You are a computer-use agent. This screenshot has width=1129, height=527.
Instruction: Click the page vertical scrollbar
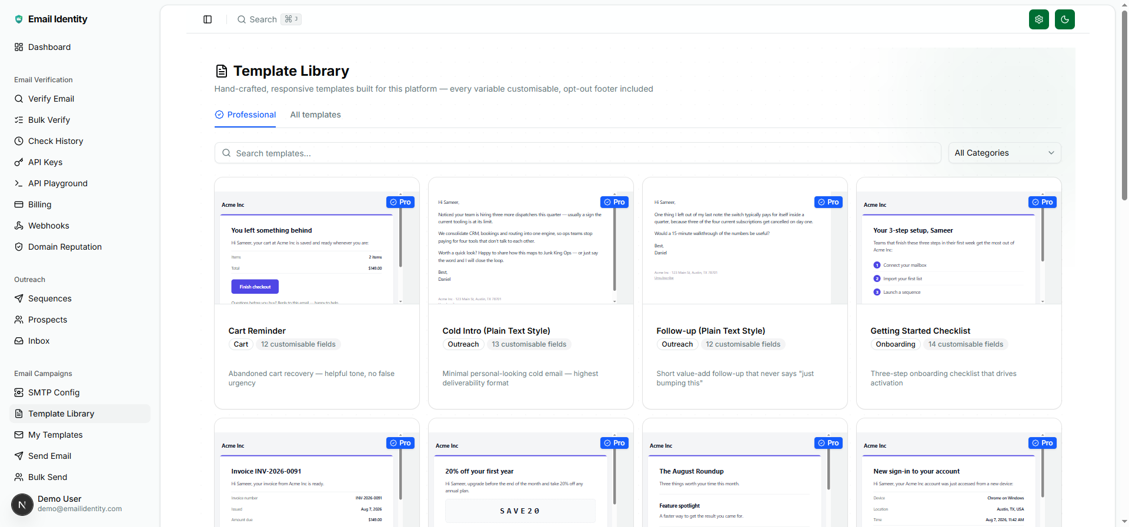1124,106
